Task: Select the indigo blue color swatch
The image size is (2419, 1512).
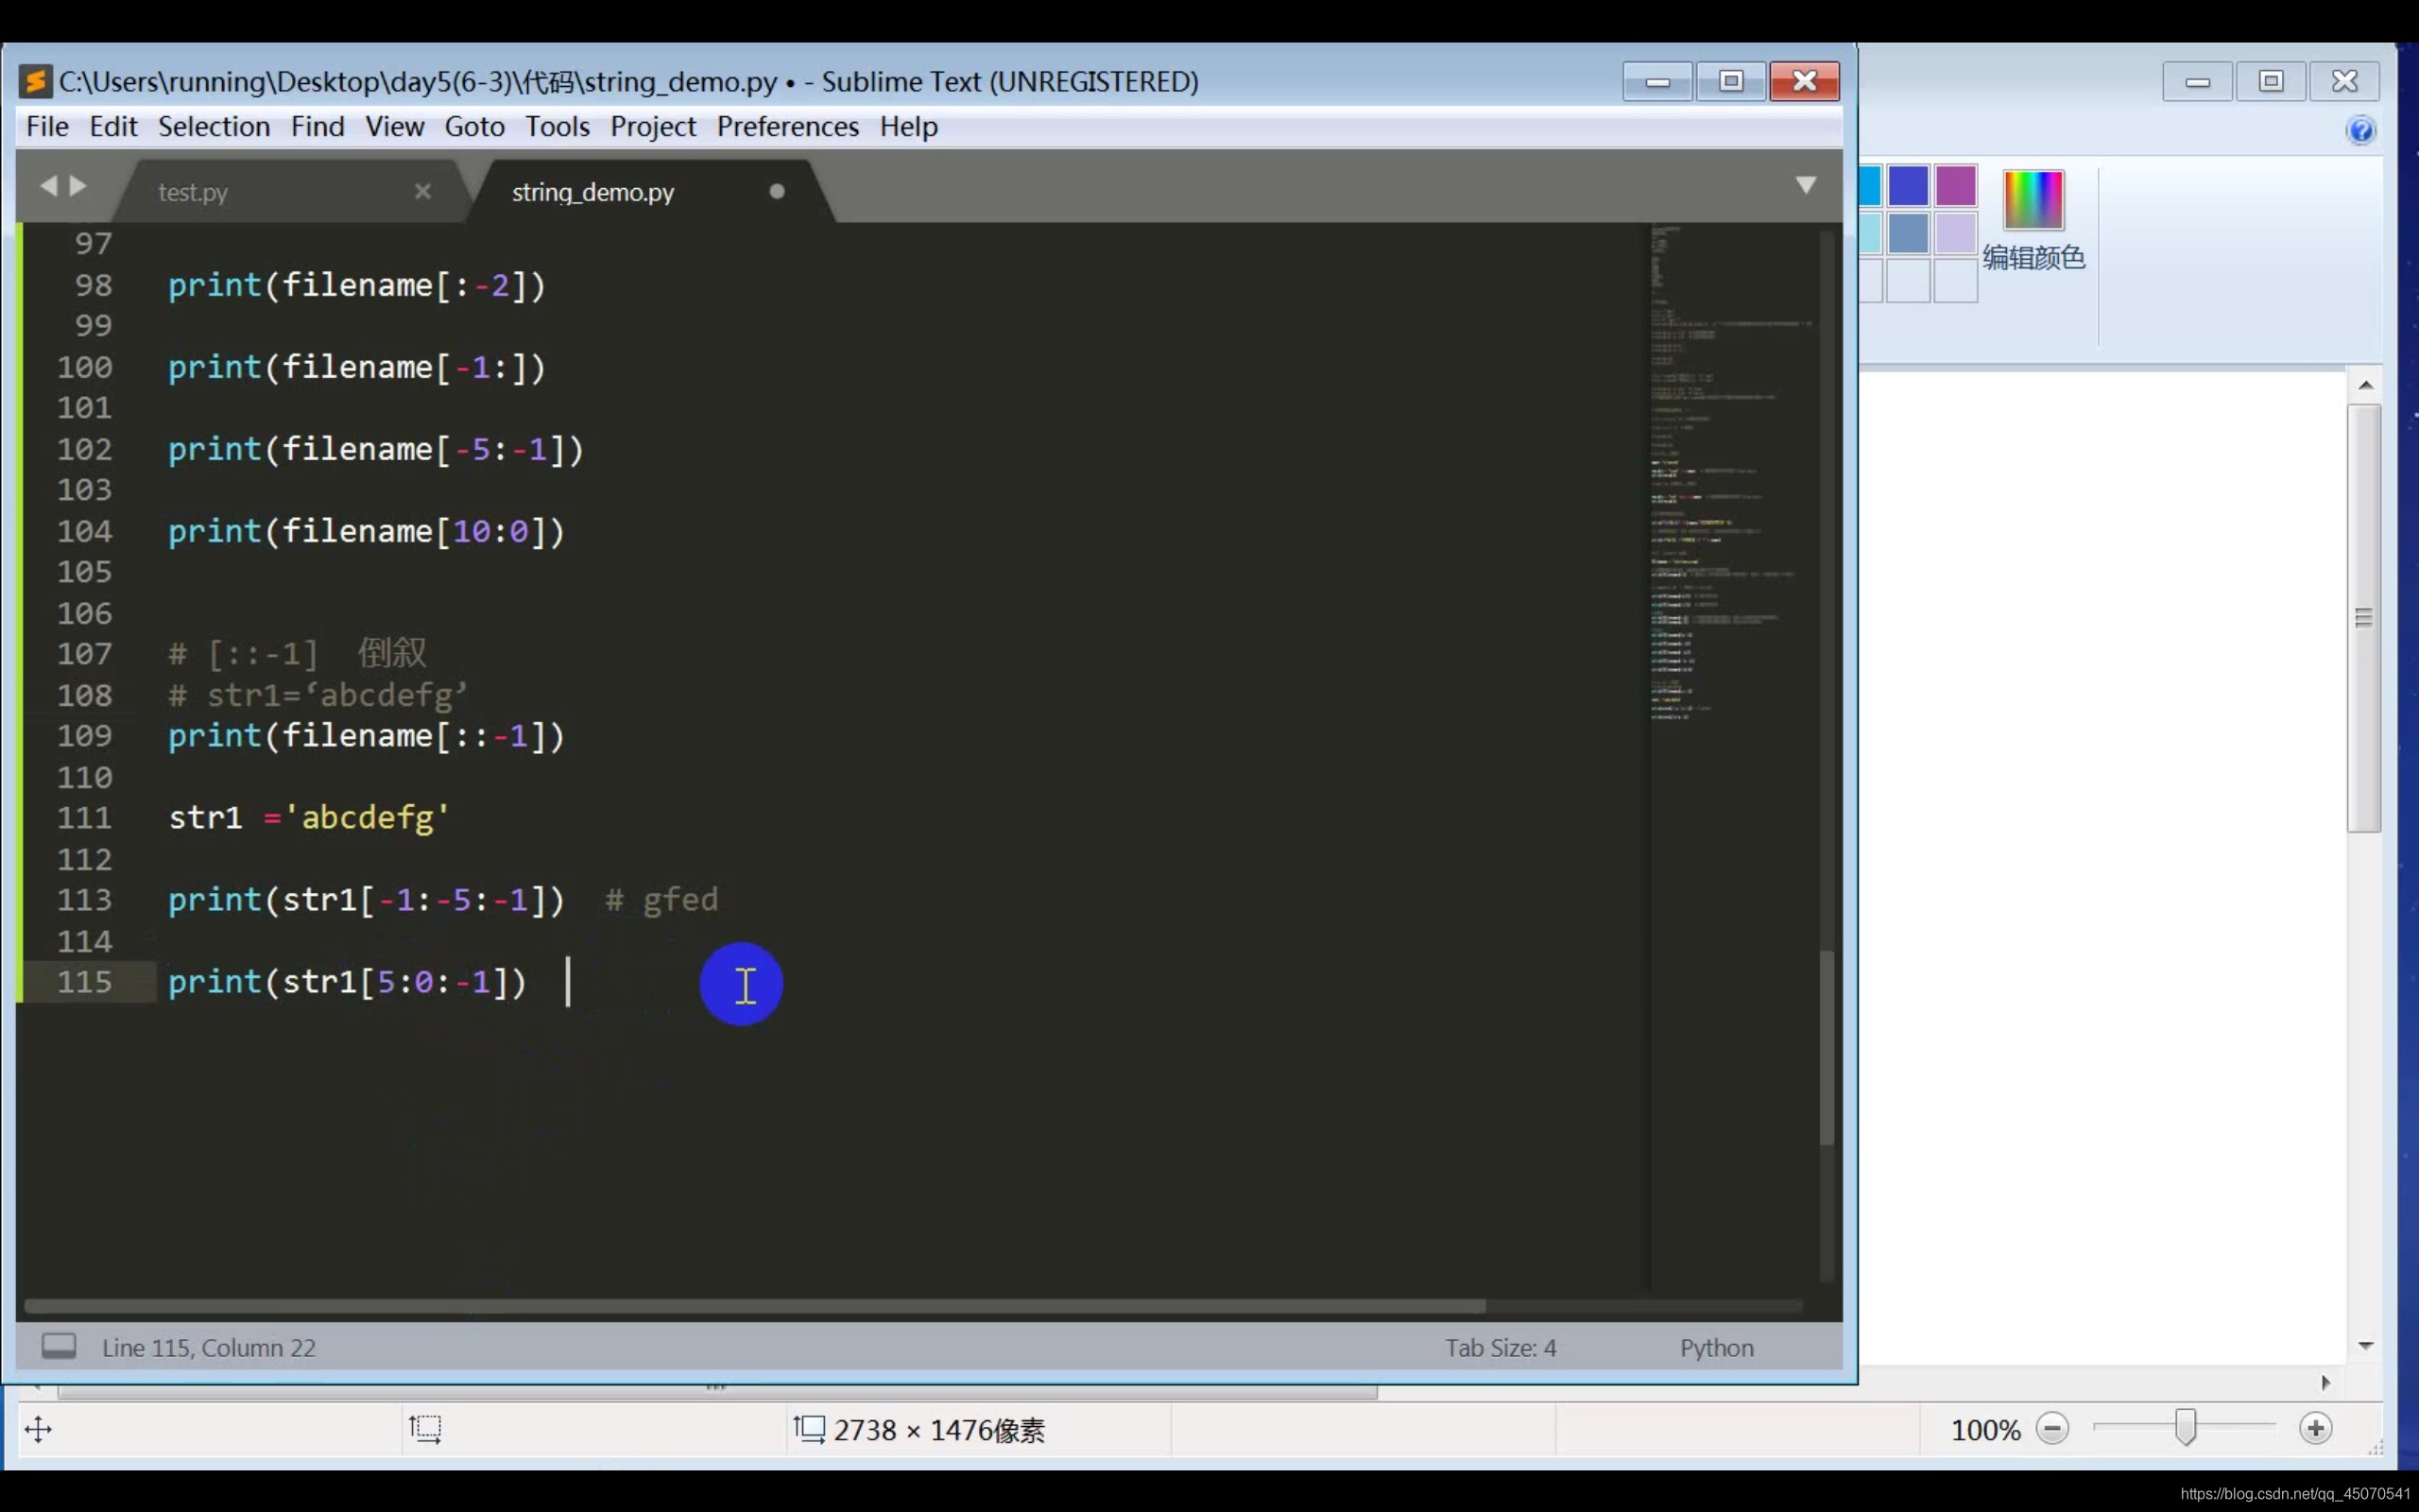Action: click(x=1907, y=186)
